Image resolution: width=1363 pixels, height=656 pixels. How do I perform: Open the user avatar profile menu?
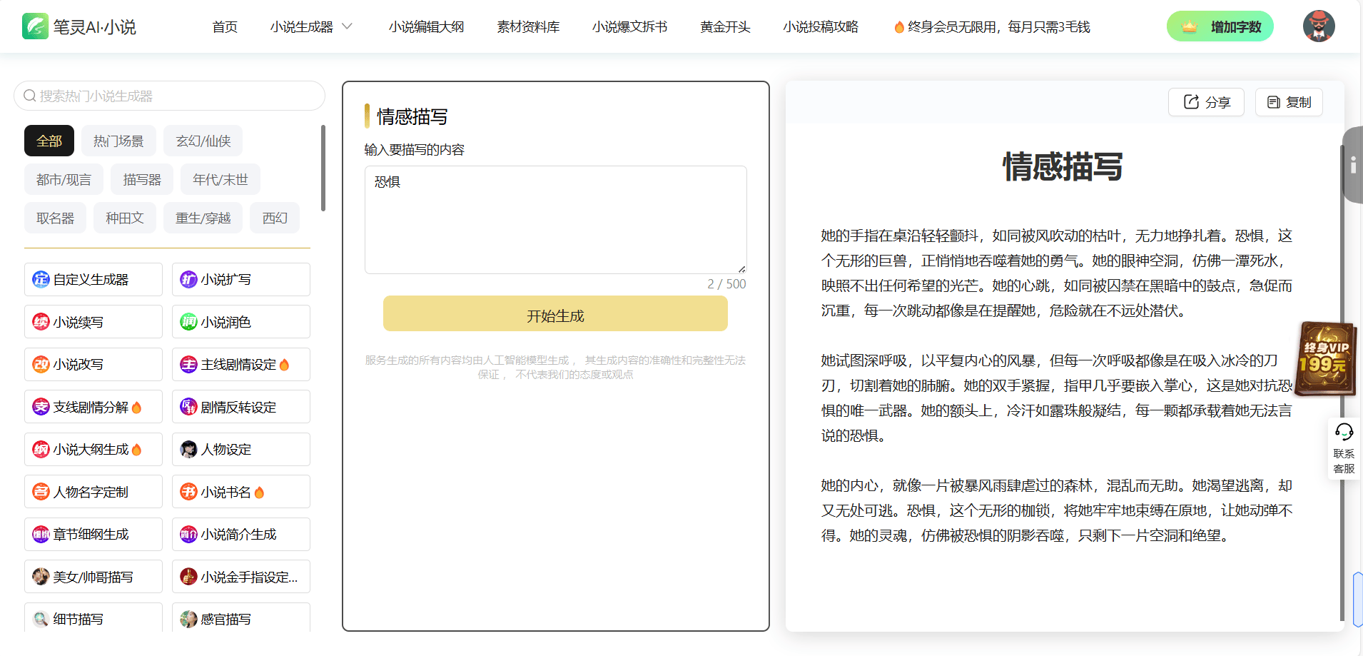click(x=1319, y=26)
